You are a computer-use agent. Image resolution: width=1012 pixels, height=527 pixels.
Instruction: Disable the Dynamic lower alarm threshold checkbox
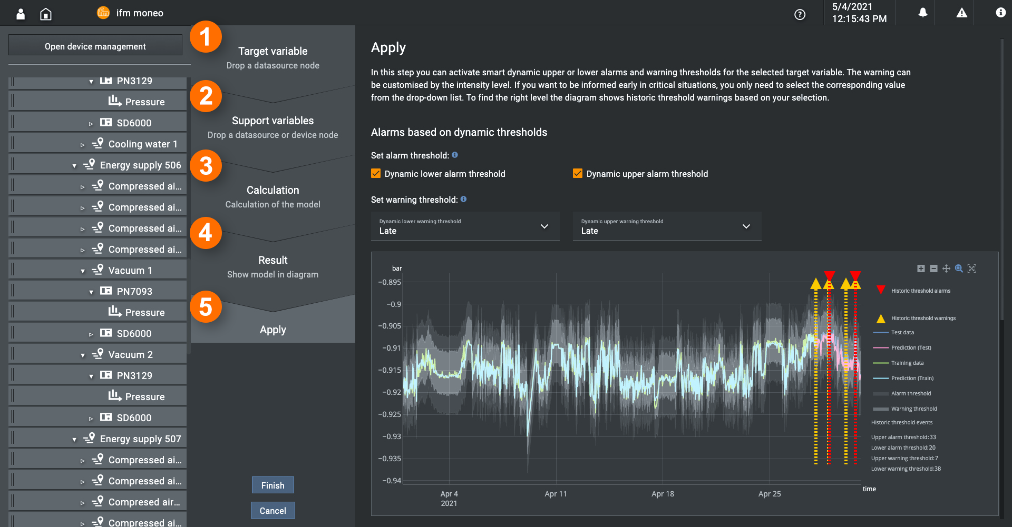point(375,173)
